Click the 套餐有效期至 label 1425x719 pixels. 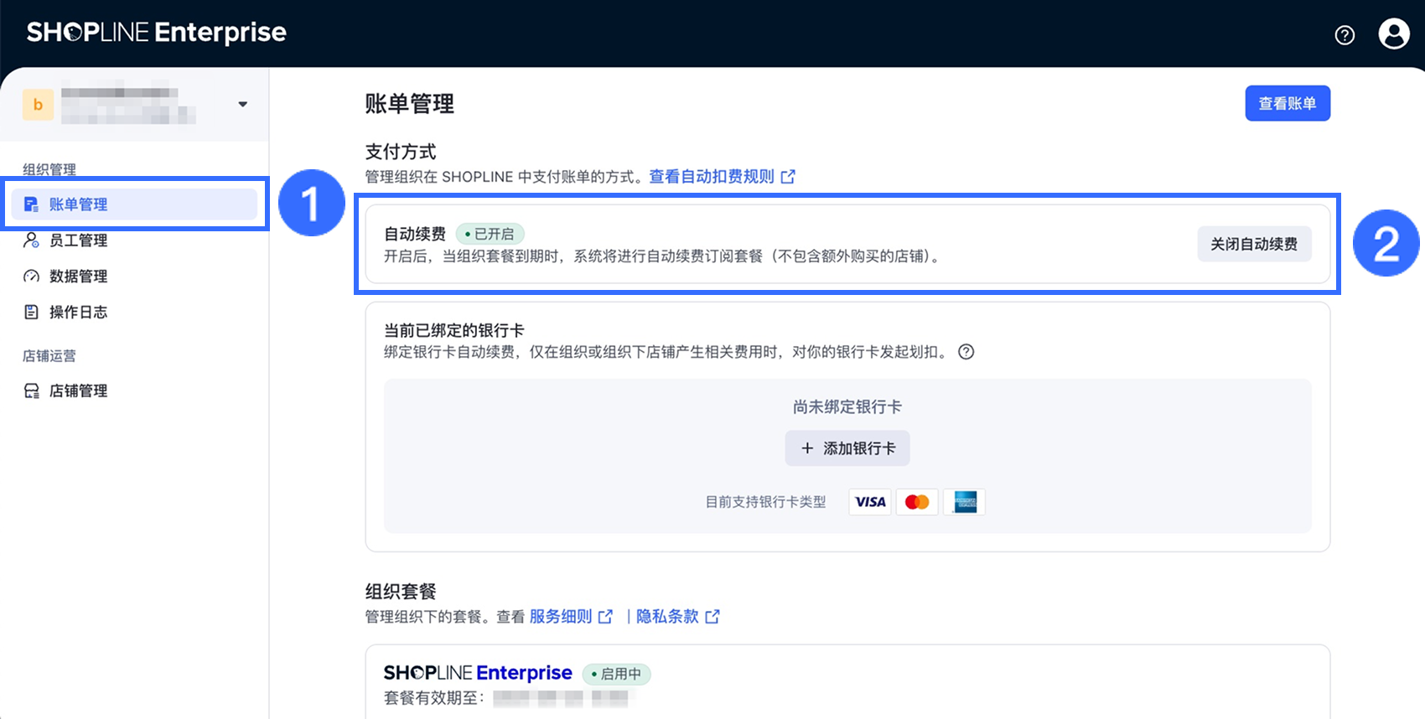coord(433,698)
